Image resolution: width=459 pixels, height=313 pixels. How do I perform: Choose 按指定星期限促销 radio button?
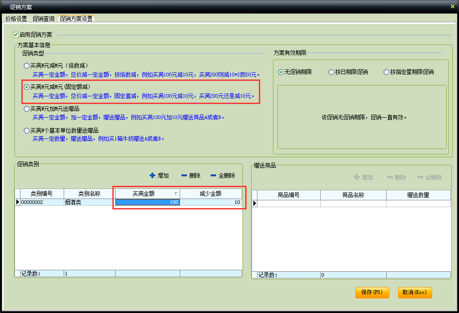pos(387,72)
